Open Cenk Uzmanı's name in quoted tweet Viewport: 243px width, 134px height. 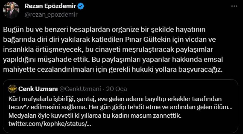click(37, 89)
